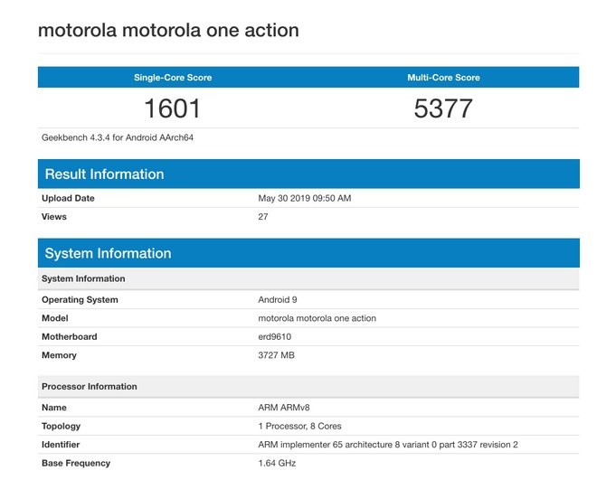This screenshot has width=597, height=480.
Task: Click the page title "motorola motorola one action"
Action: [168, 31]
